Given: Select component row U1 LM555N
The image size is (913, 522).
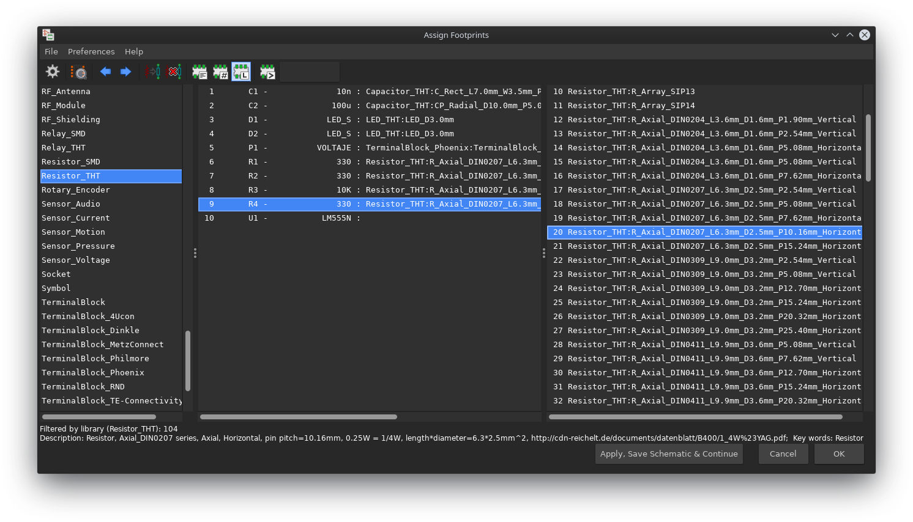Looking at the screenshot, I should [370, 218].
